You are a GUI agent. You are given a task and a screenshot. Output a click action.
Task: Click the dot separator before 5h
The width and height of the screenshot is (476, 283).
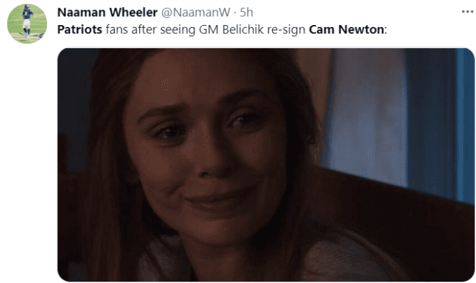(235, 13)
